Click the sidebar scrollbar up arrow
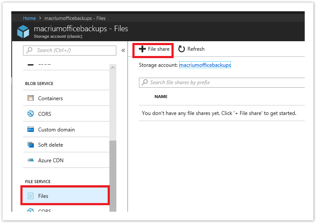Viewport: 316px width, 223px height. pyautogui.click(x=113, y=68)
